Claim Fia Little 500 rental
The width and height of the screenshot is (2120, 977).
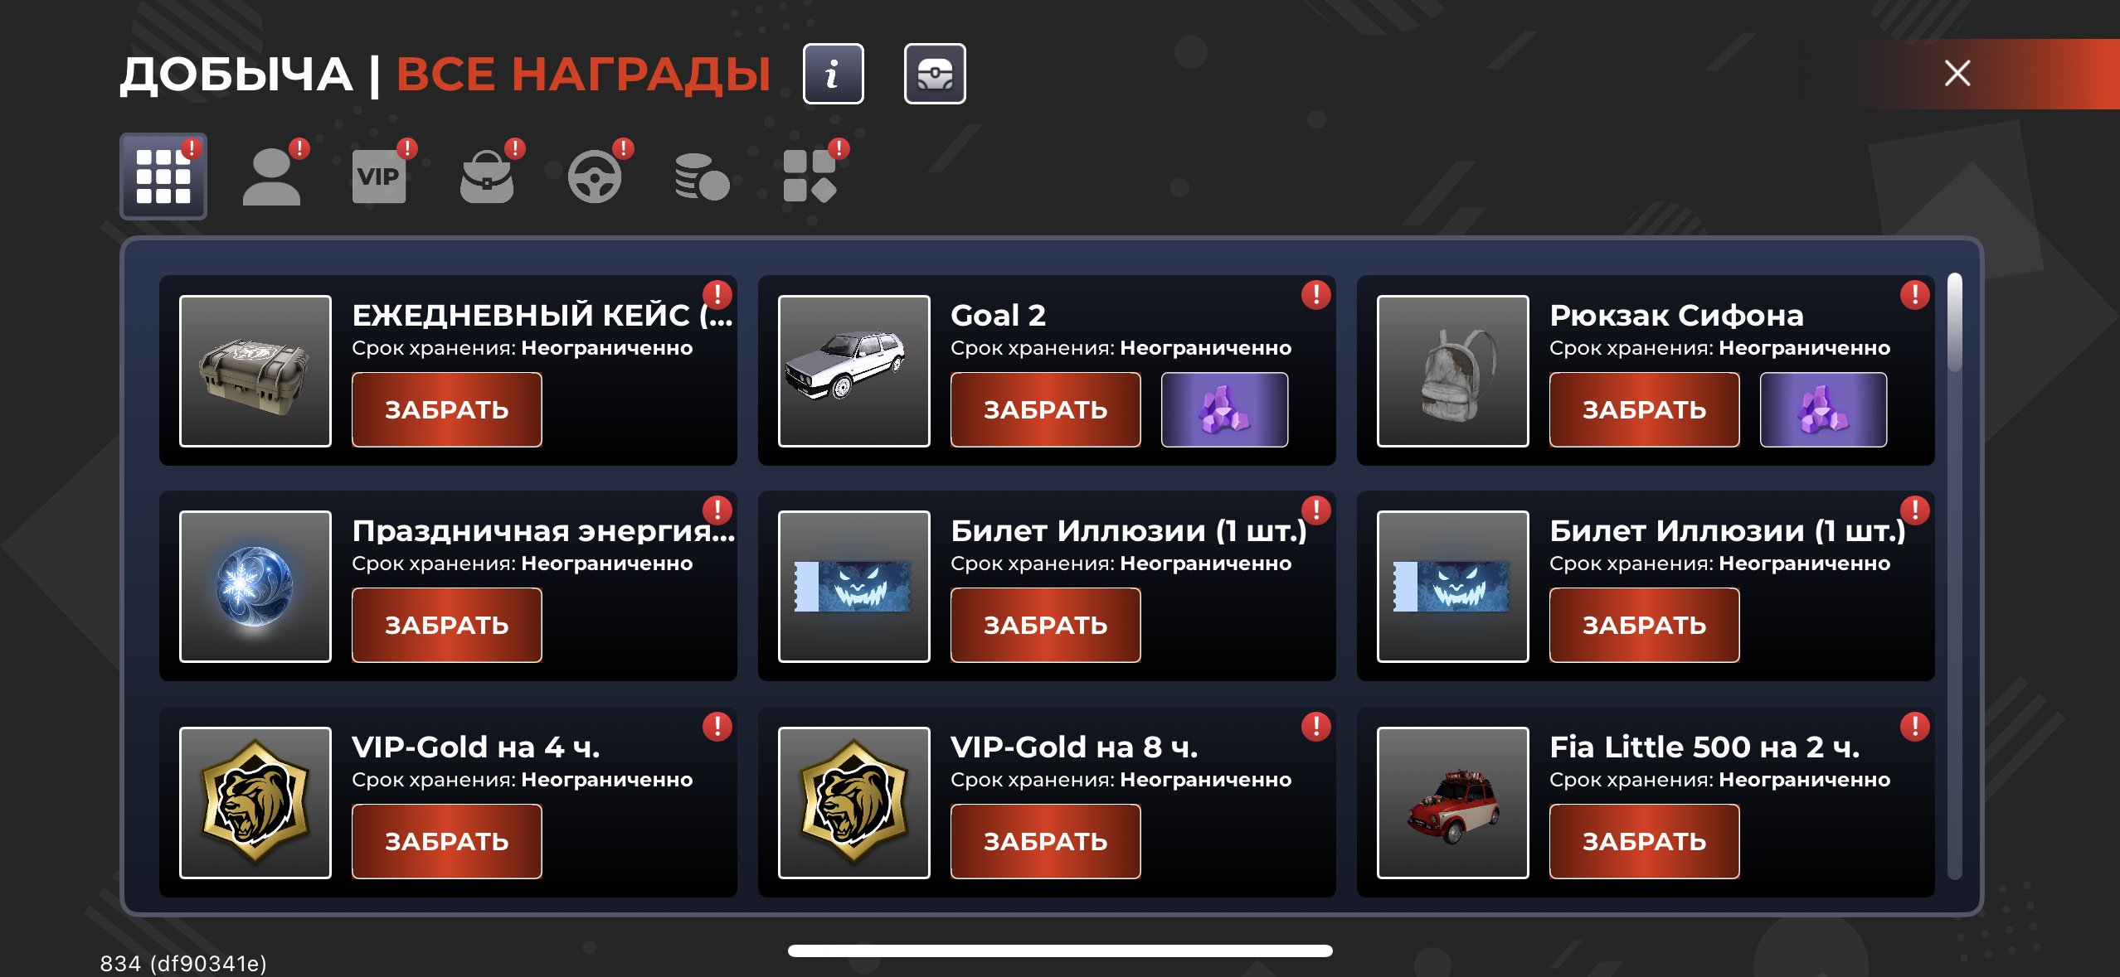[1645, 841]
